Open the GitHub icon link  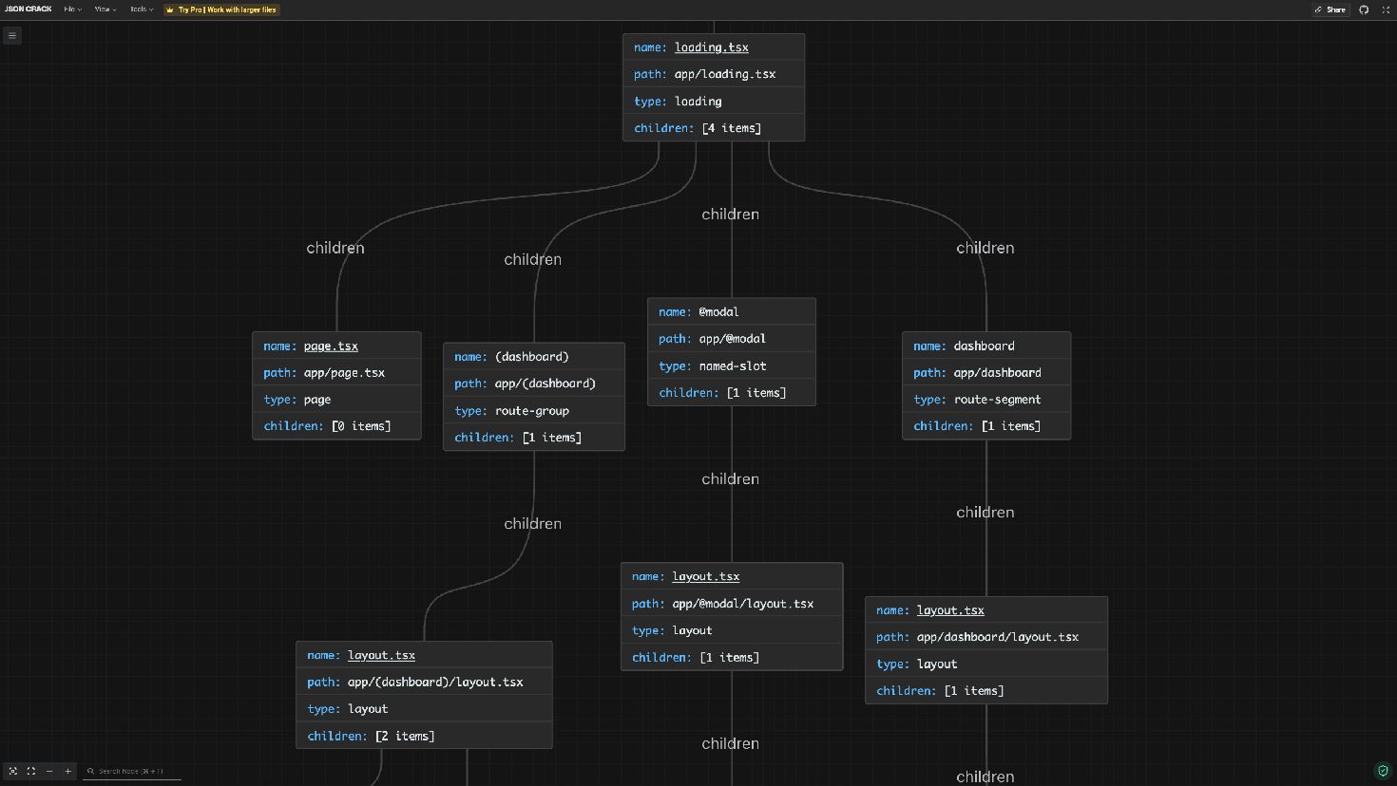[1364, 9]
